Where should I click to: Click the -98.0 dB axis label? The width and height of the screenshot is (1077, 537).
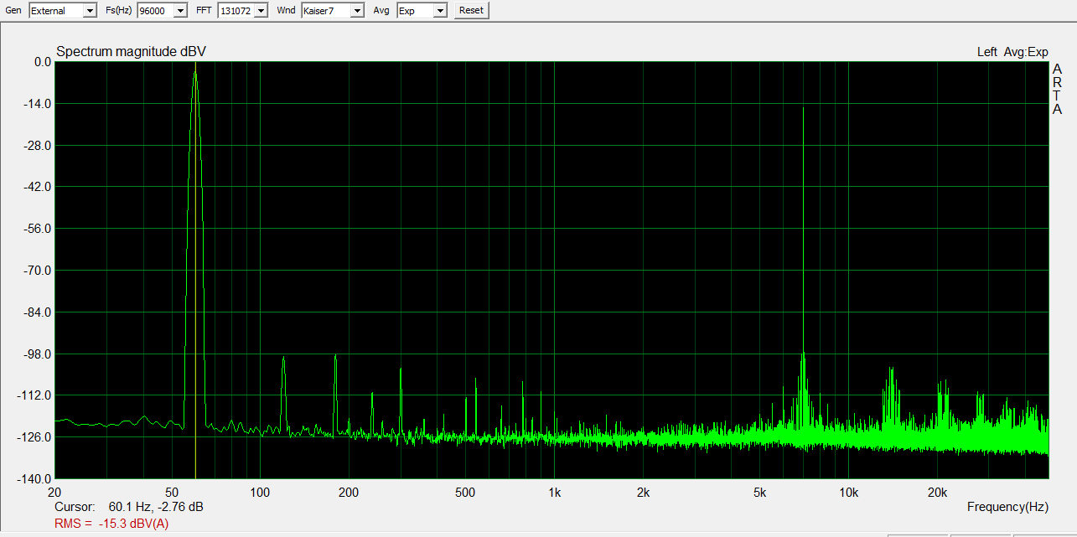click(x=39, y=354)
